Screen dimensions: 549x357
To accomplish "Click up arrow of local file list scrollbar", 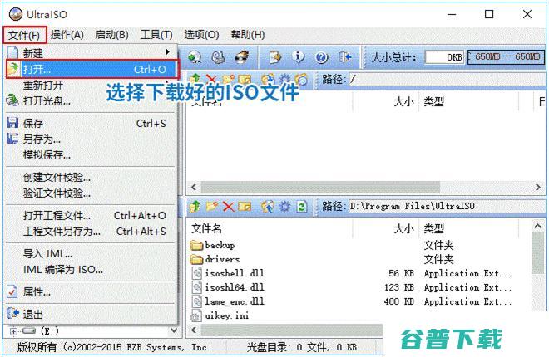I will click(x=538, y=227).
